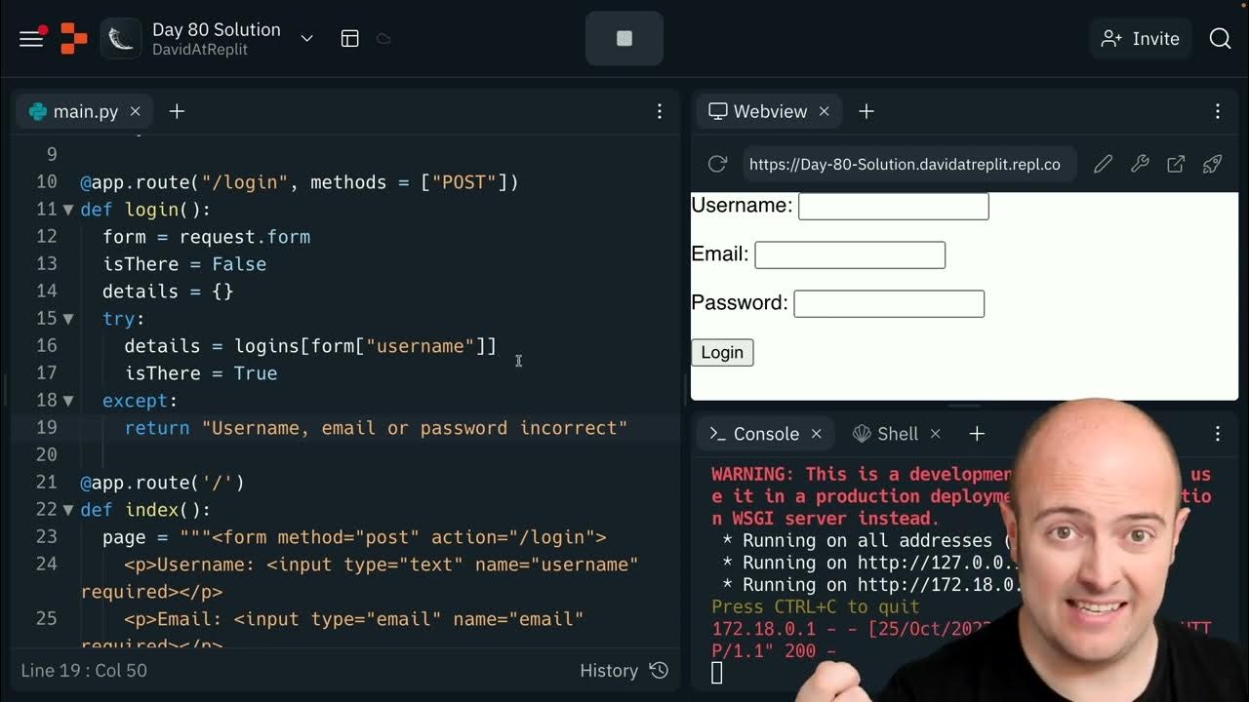The image size is (1249, 702).
Task: Select the Console tab
Action: 754,434
